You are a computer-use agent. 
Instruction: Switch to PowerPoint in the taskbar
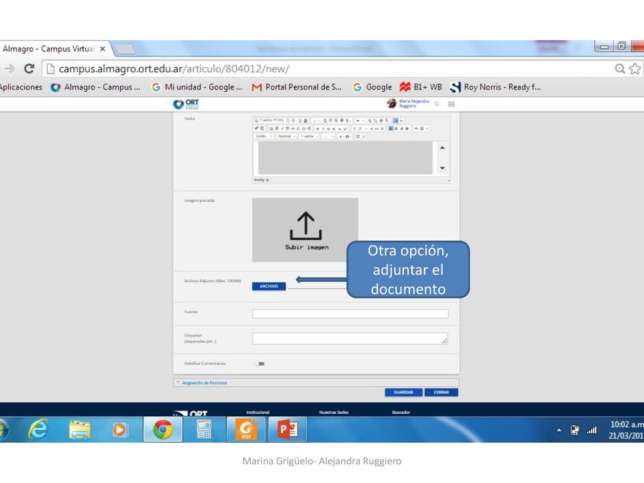click(x=287, y=429)
